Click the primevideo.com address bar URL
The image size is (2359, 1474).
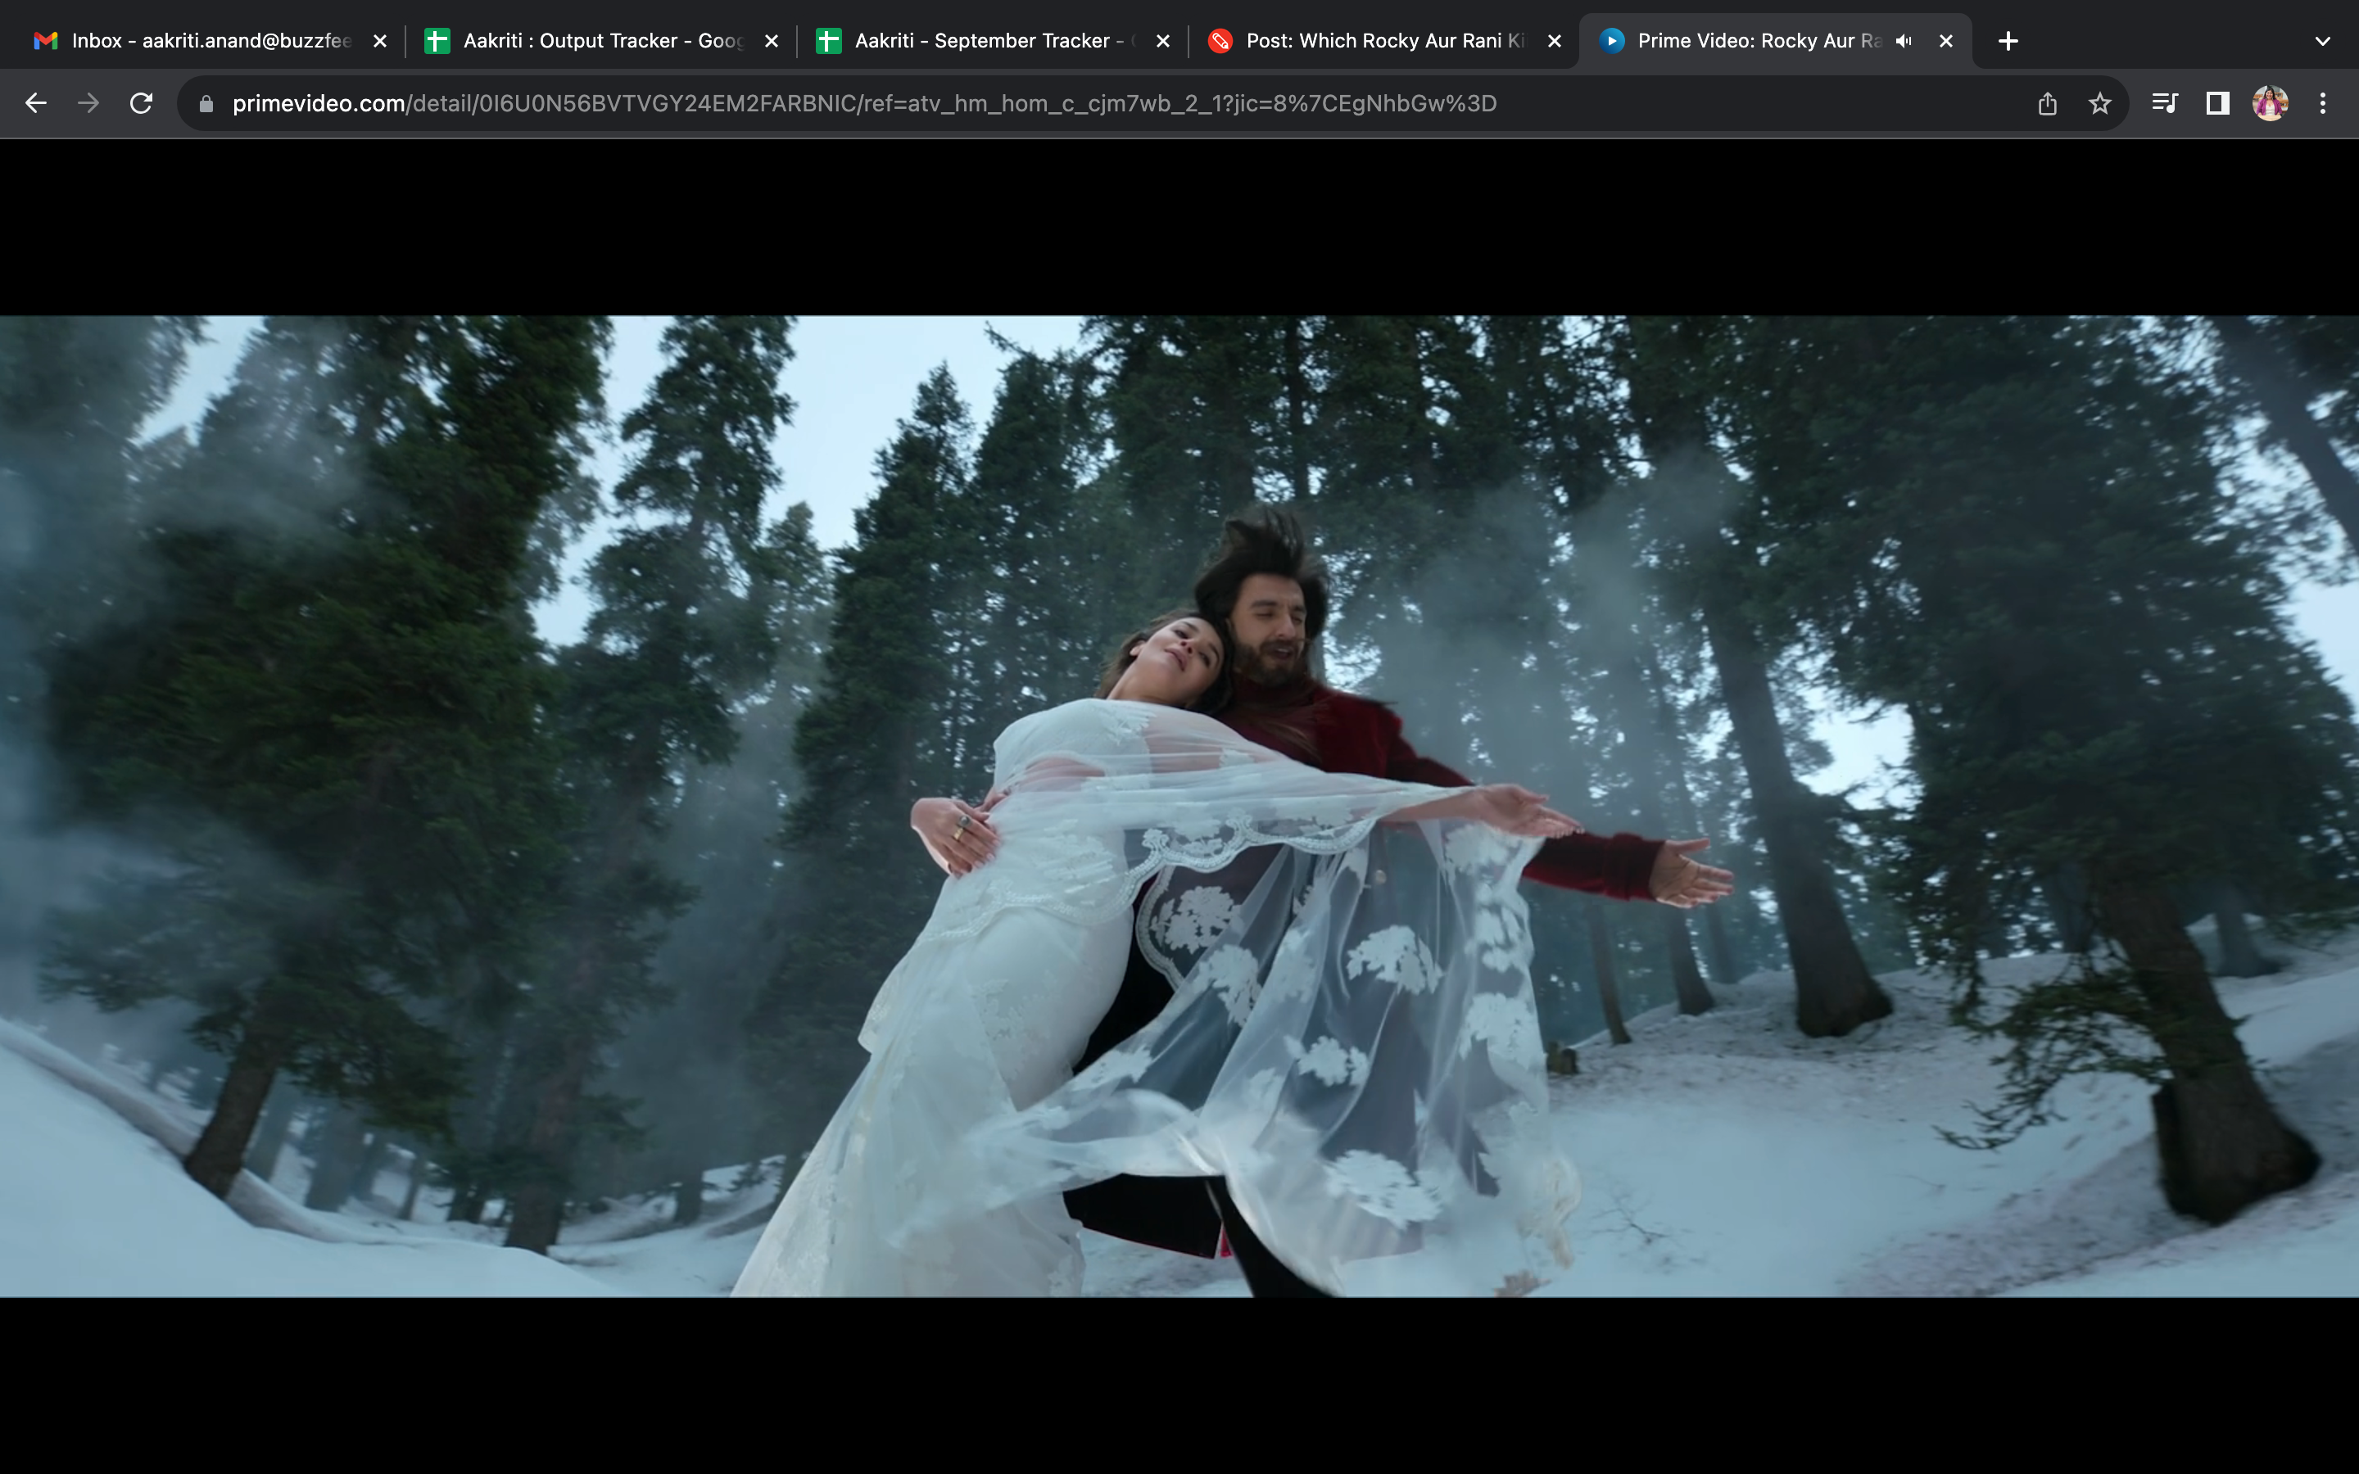click(865, 103)
